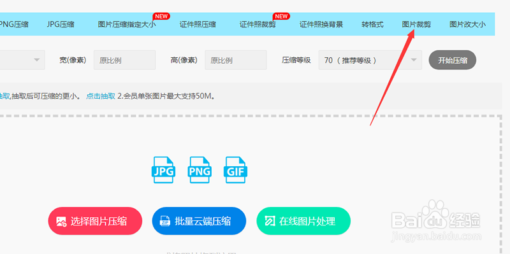Open the 图片裁剪 tab
Viewport: 510px width, 254px height.
pos(417,24)
